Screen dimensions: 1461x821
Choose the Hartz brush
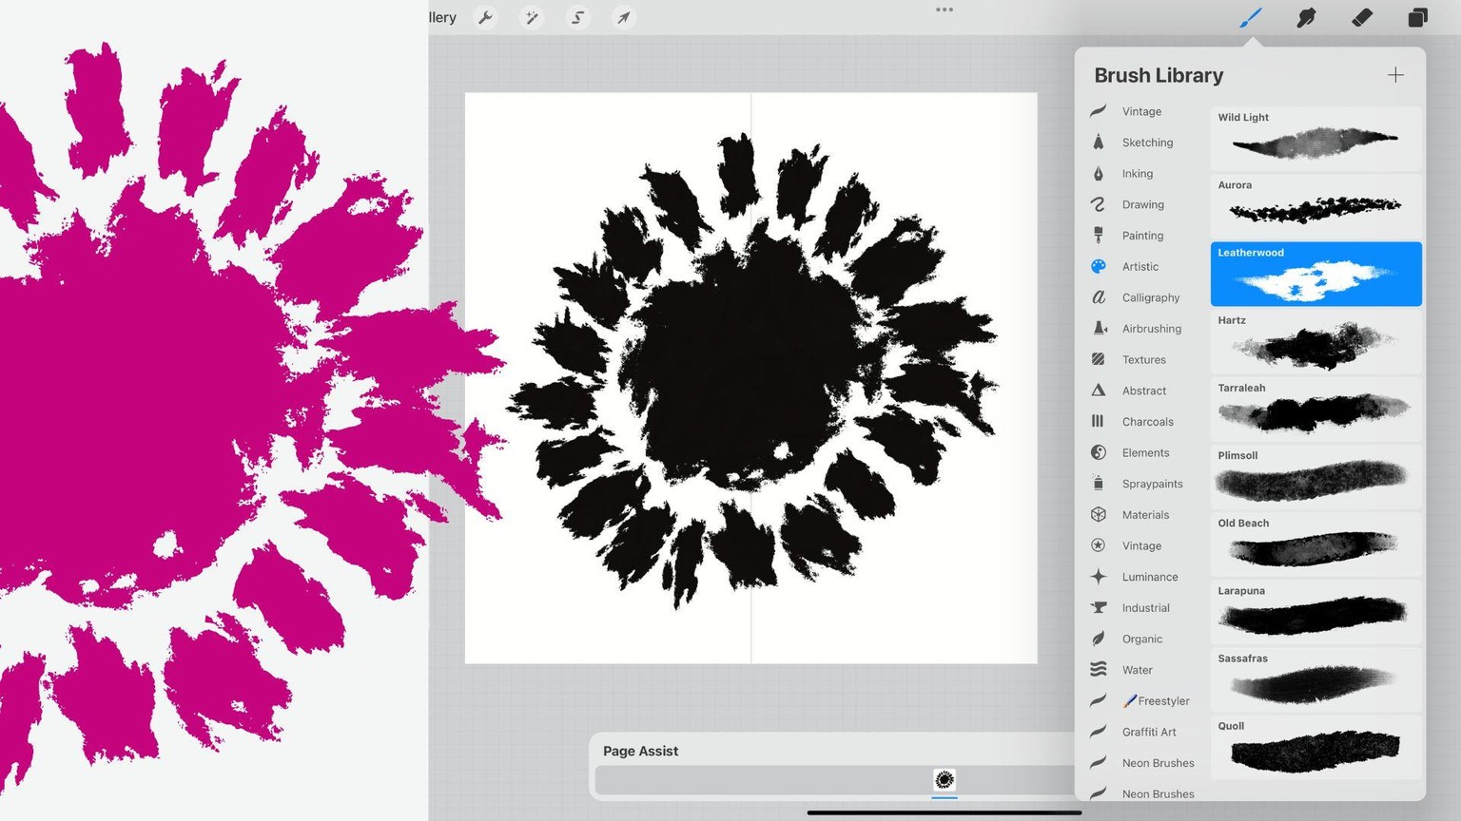[1316, 341]
